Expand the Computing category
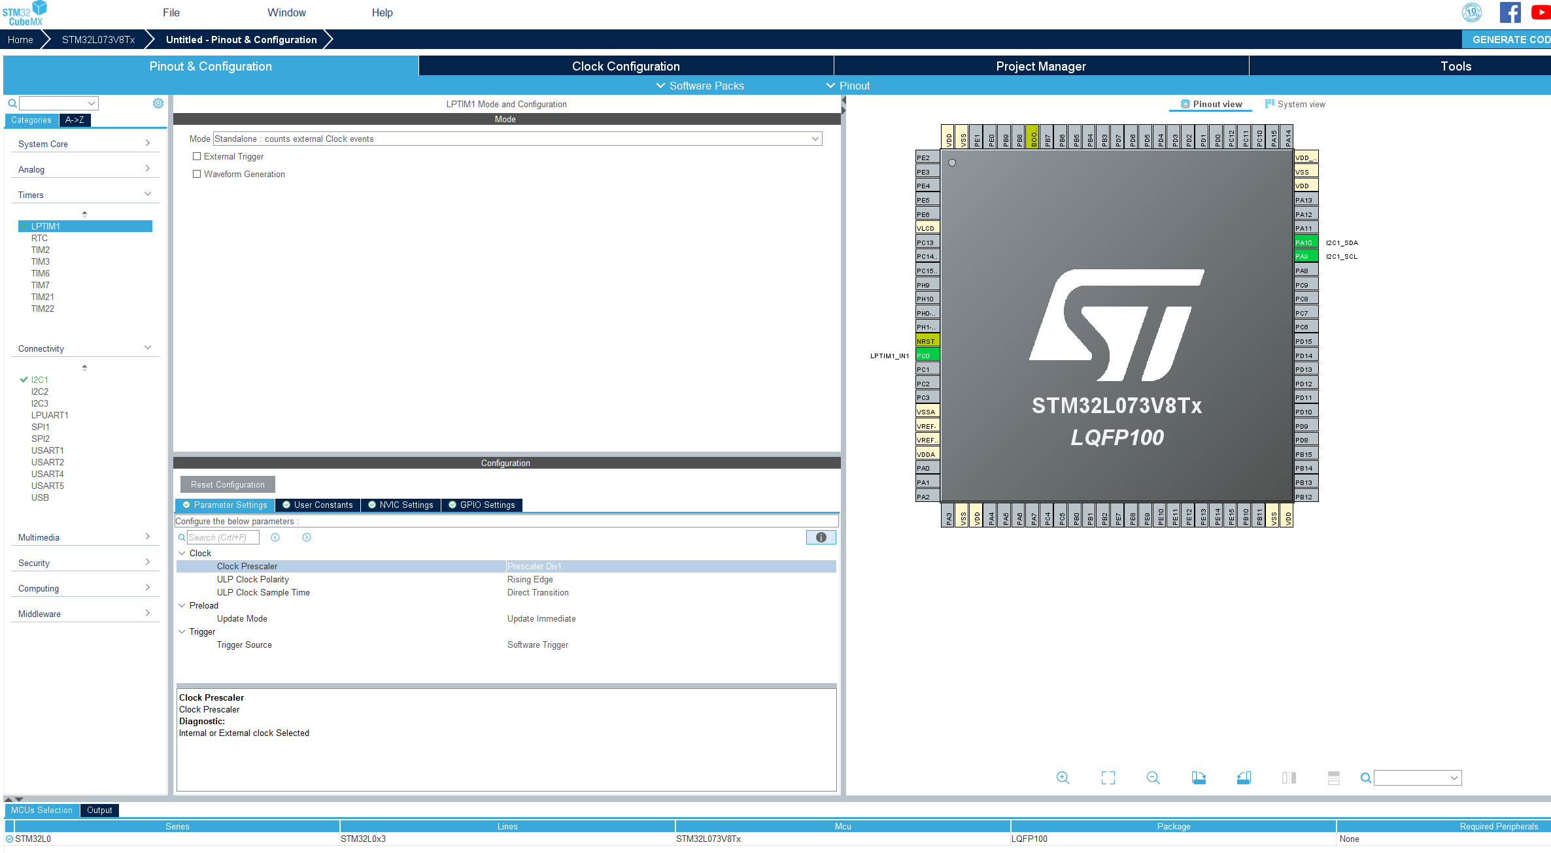 coord(85,588)
